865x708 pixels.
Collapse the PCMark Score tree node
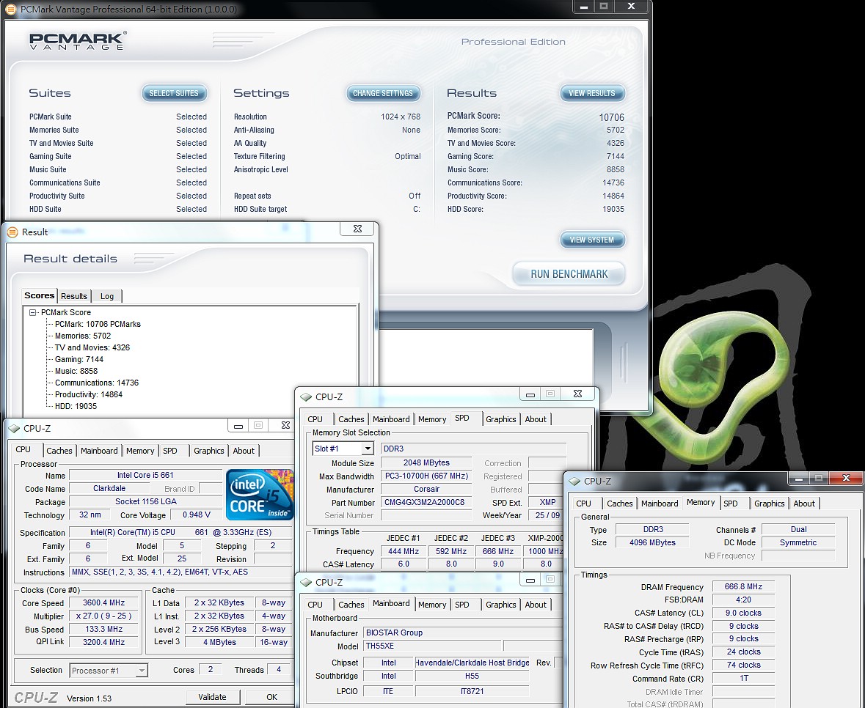(33, 312)
